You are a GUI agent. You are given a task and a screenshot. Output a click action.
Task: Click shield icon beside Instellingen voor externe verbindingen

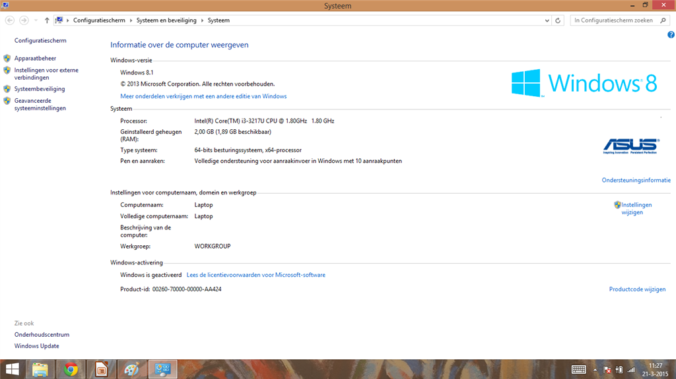click(7, 71)
